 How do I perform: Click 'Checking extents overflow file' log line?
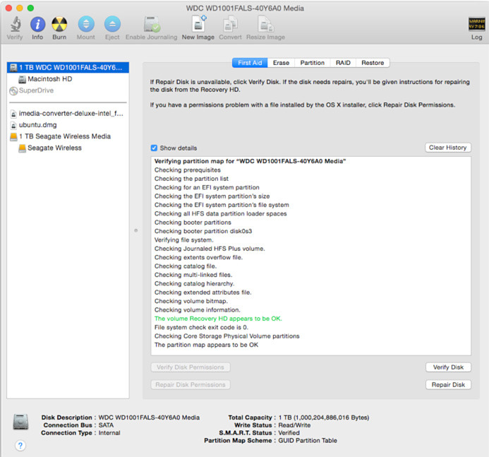198,258
